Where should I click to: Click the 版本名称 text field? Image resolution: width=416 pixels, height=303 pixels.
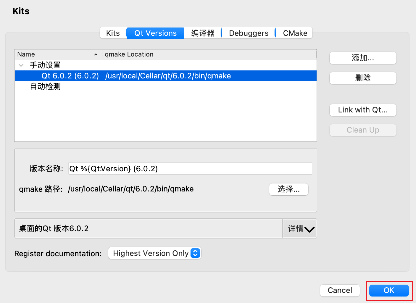[x=190, y=169]
